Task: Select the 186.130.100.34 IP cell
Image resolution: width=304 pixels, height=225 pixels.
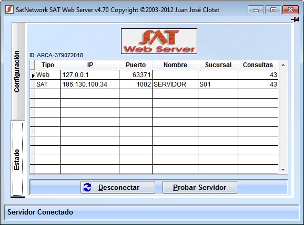Action: [x=90, y=84]
